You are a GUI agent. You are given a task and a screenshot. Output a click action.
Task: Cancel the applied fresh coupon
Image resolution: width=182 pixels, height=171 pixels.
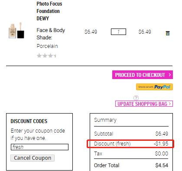click(x=32, y=158)
